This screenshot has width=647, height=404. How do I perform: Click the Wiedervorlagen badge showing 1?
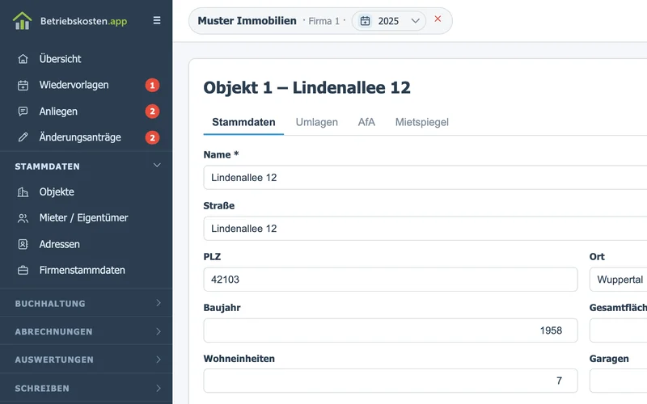152,86
